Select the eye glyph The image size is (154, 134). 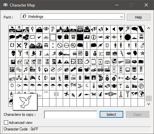(46, 29)
